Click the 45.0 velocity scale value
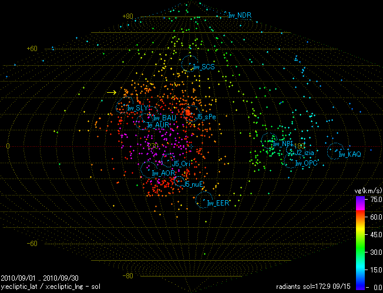The height and width of the screenshot is (293, 383). [376, 235]
